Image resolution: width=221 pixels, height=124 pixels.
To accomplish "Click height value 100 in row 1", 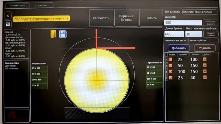I will pyautogui.click(x=194, y=60).
